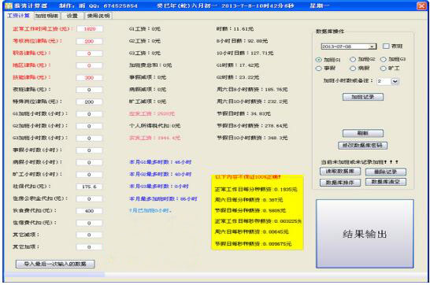Switch to the 设置 settings tab
Screen dimensions: 430x285
tap(72, 16)
